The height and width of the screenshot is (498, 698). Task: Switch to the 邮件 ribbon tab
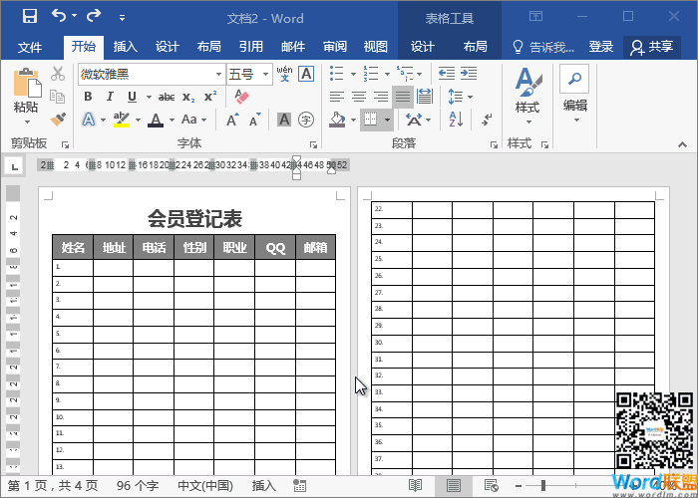point(293,47)
